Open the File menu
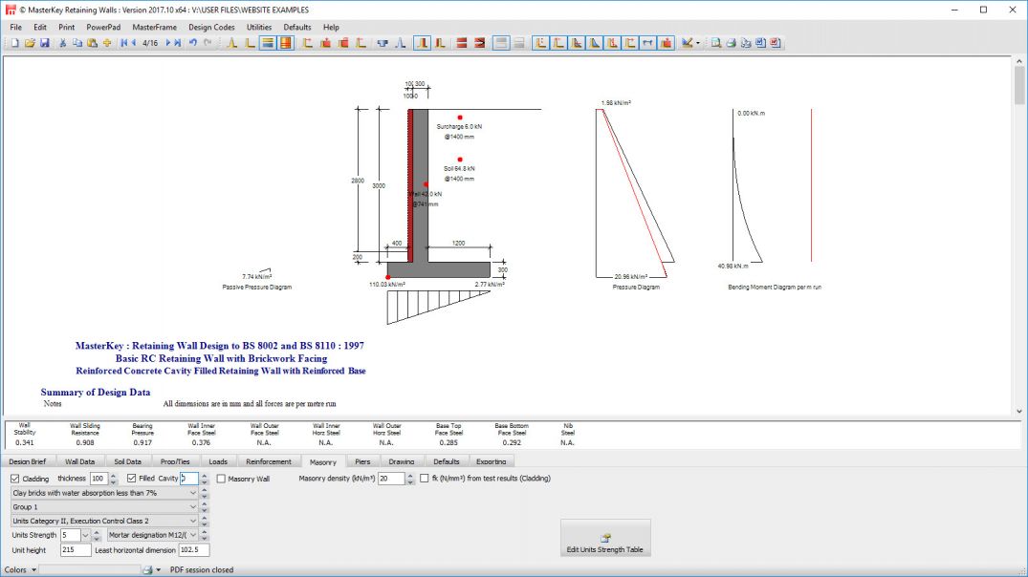The height and width of the screenshot is (577, 1028). coord(15,28)
